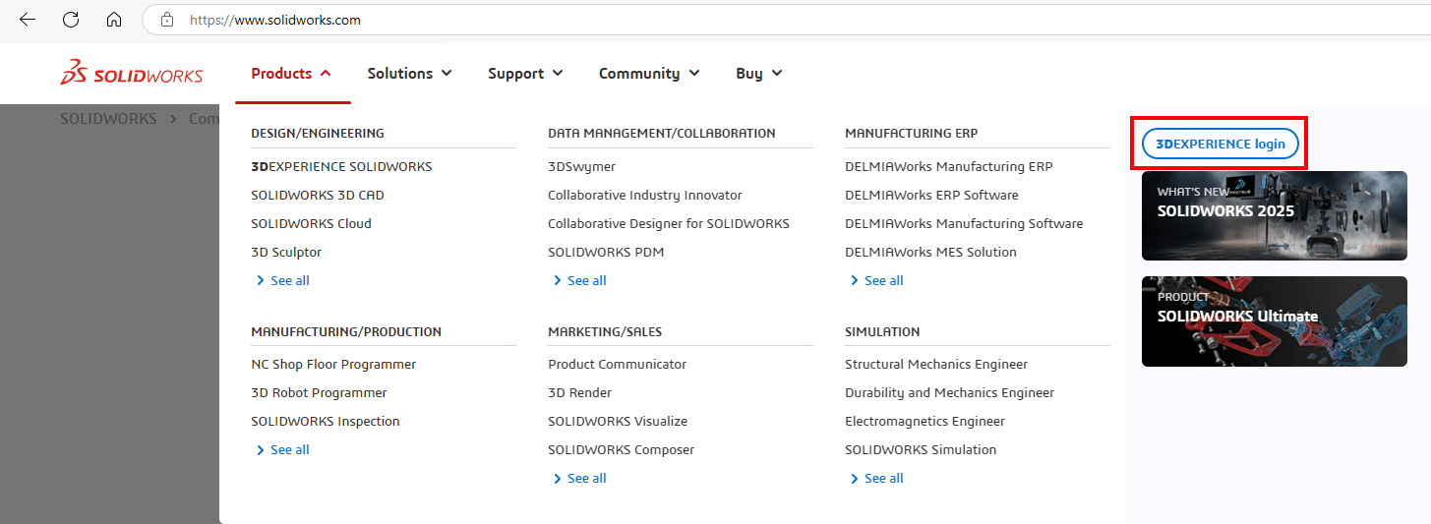The width and height of the screenshot is (1431, 524).
Task: Click See all under Simulation
Action: 883,478
